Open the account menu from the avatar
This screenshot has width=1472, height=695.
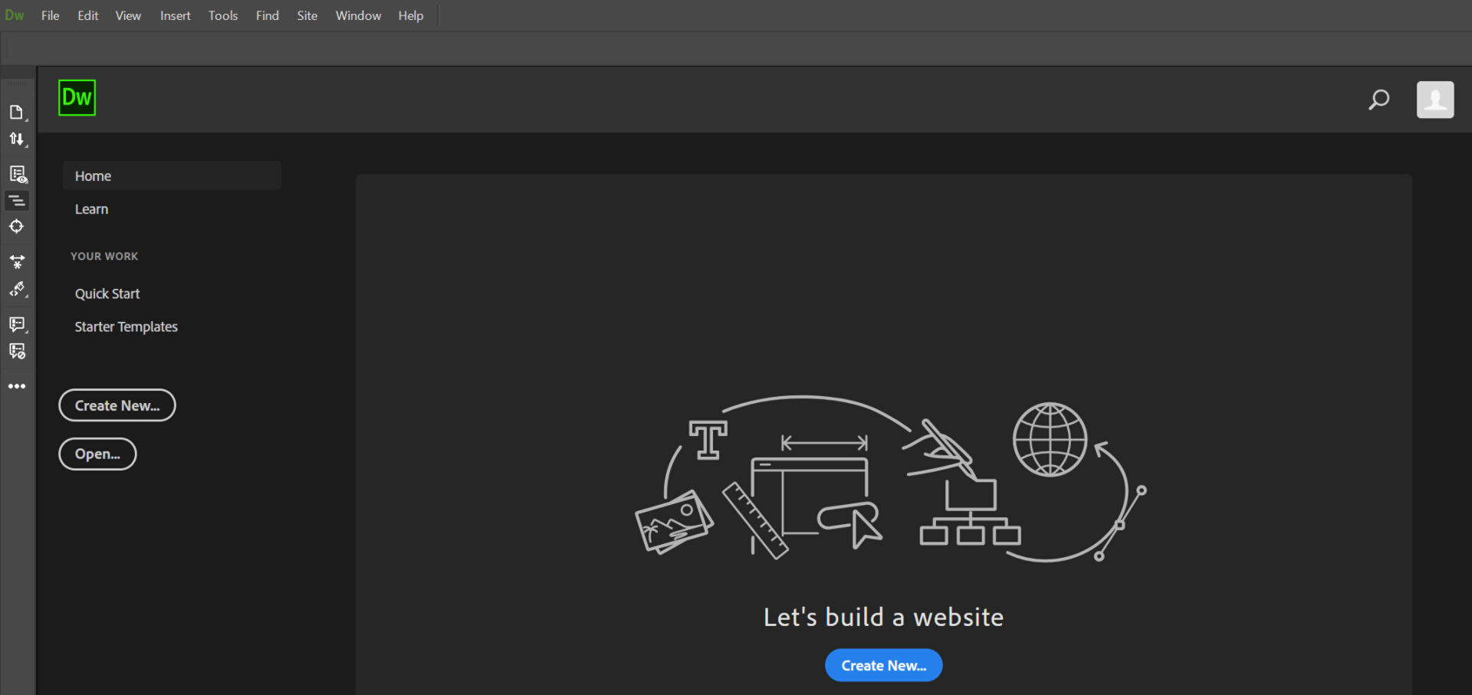click(x=1435, y=100)
